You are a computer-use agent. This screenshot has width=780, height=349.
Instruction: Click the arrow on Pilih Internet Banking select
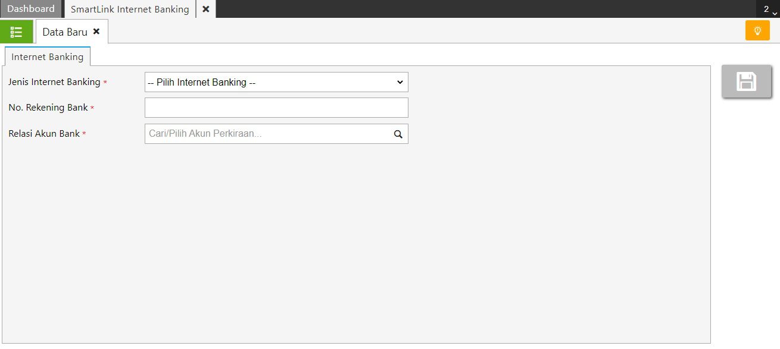pos(400,83)
